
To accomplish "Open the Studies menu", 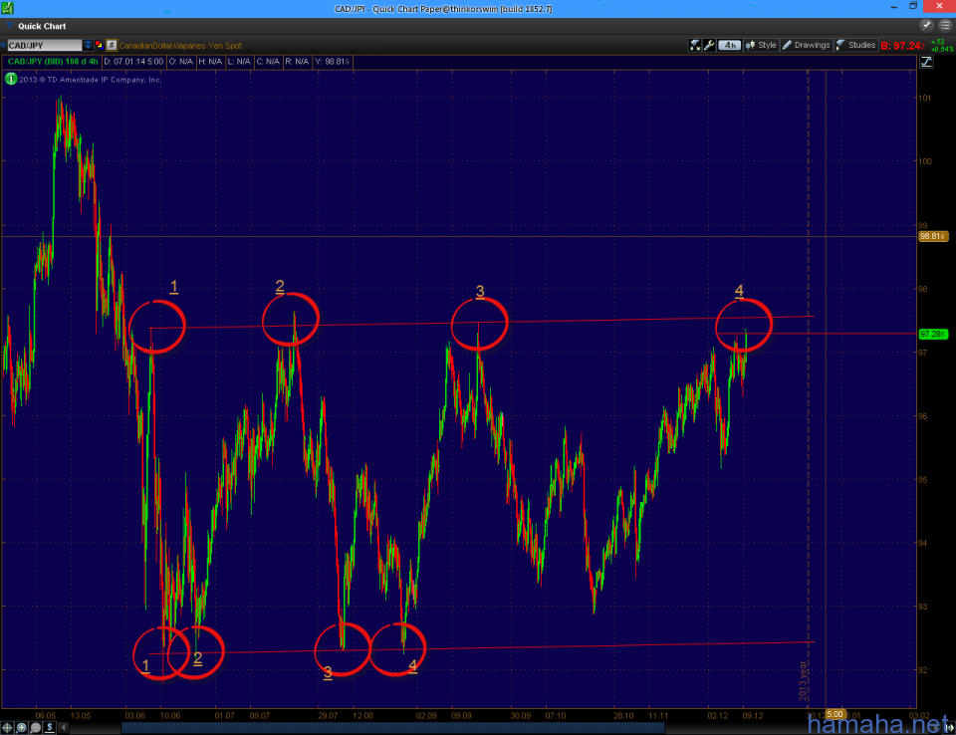I will [x=856, y=45].
